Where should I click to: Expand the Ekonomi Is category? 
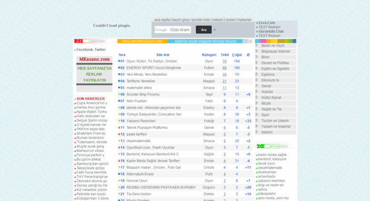(x=257, y=80)
